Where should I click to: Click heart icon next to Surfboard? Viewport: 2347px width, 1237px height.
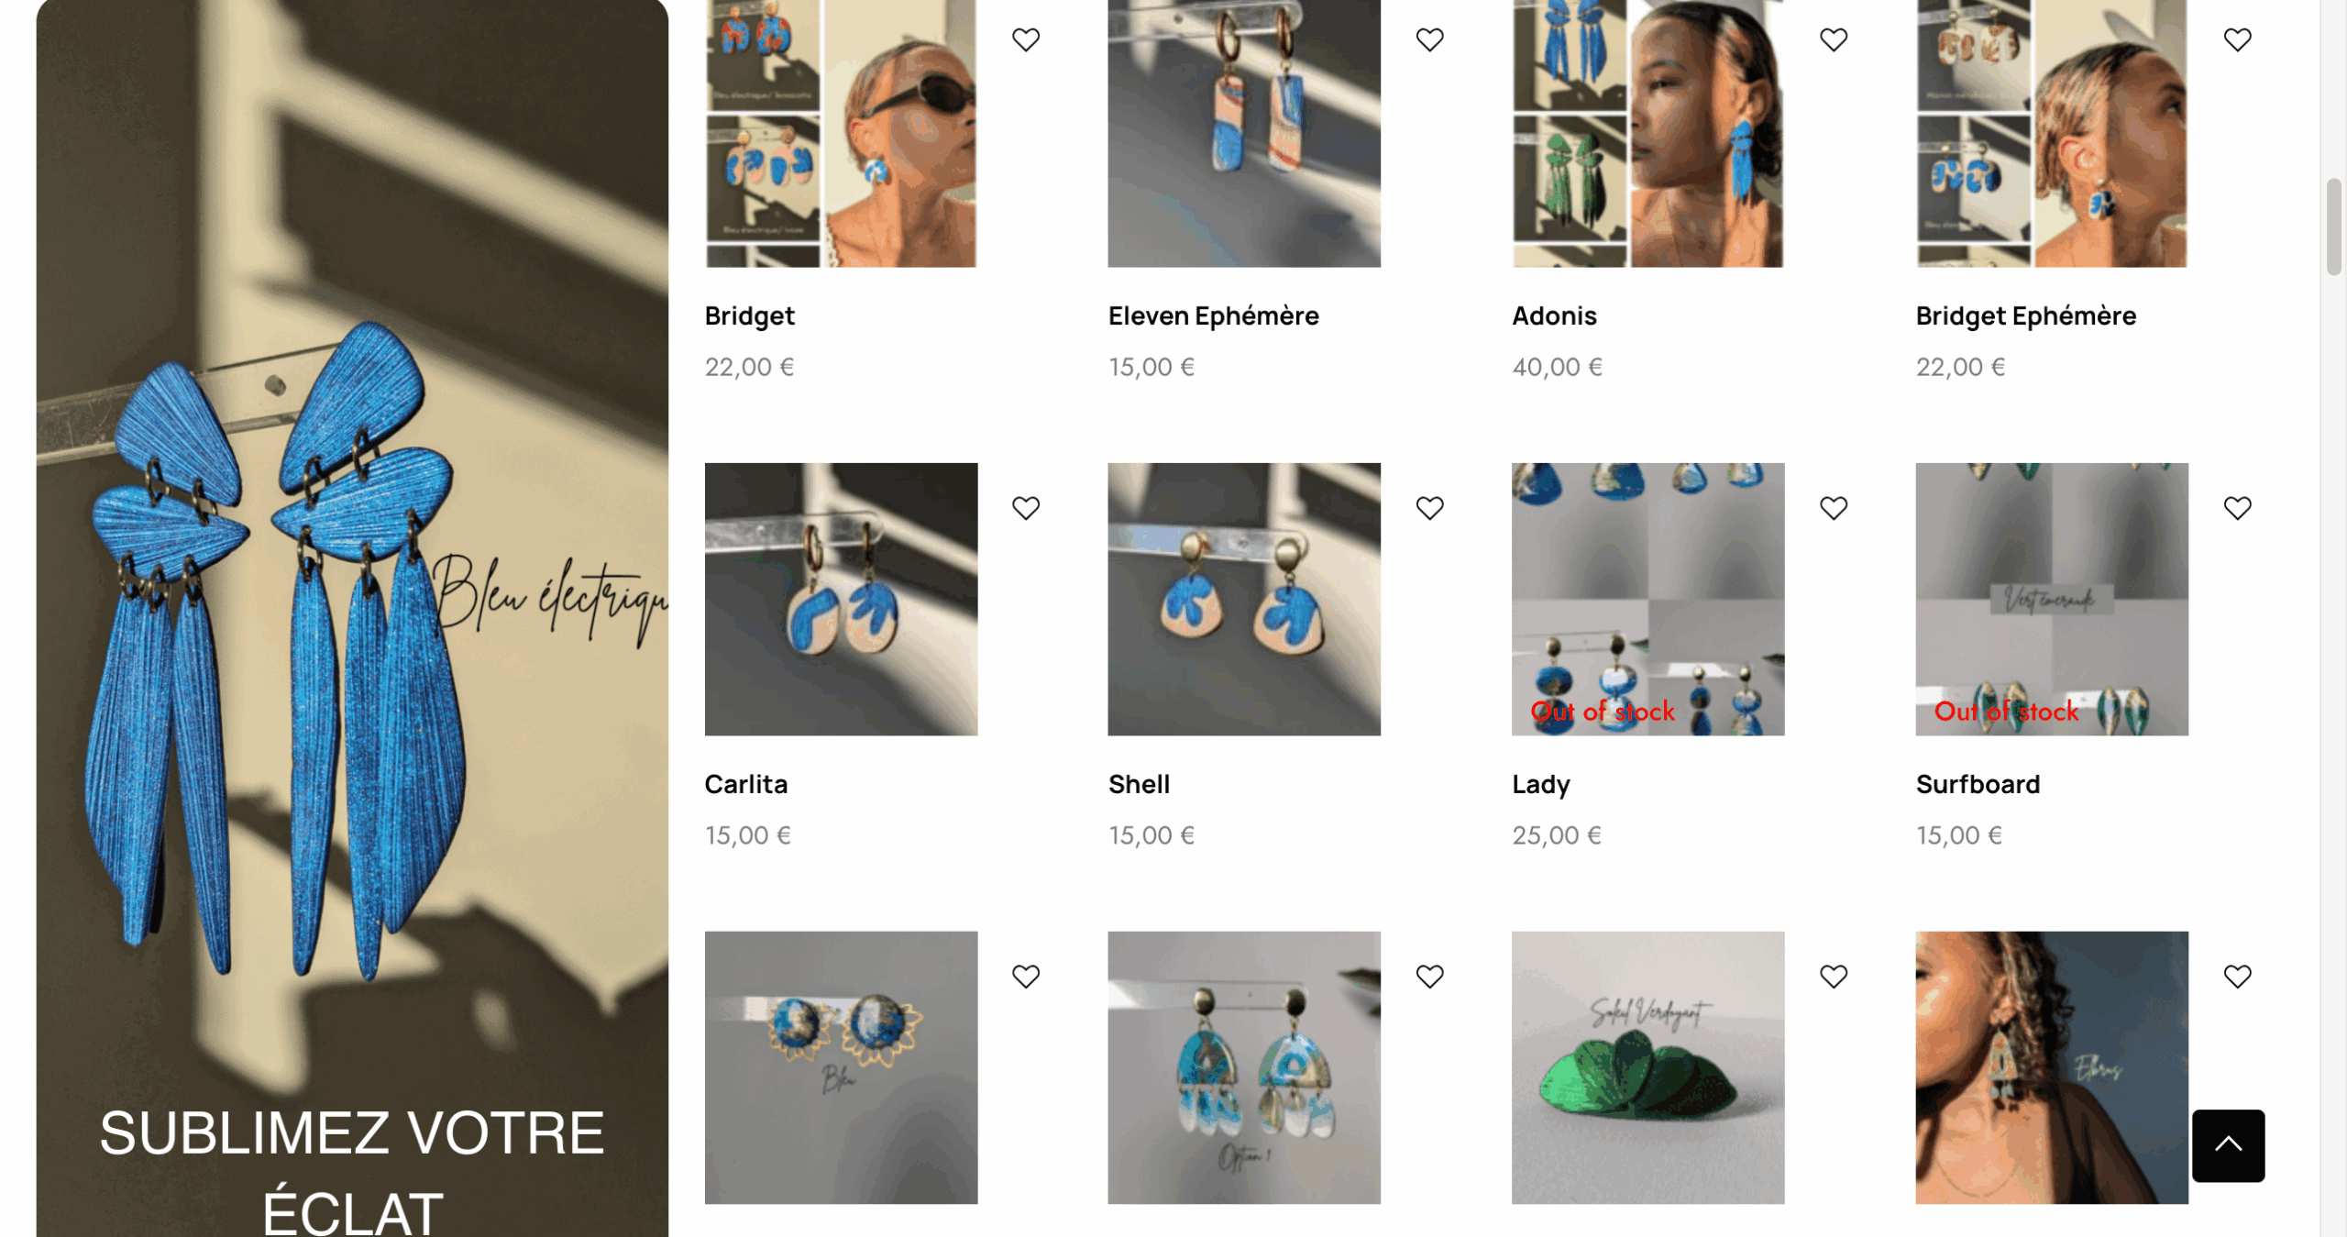click(2237, 508)
